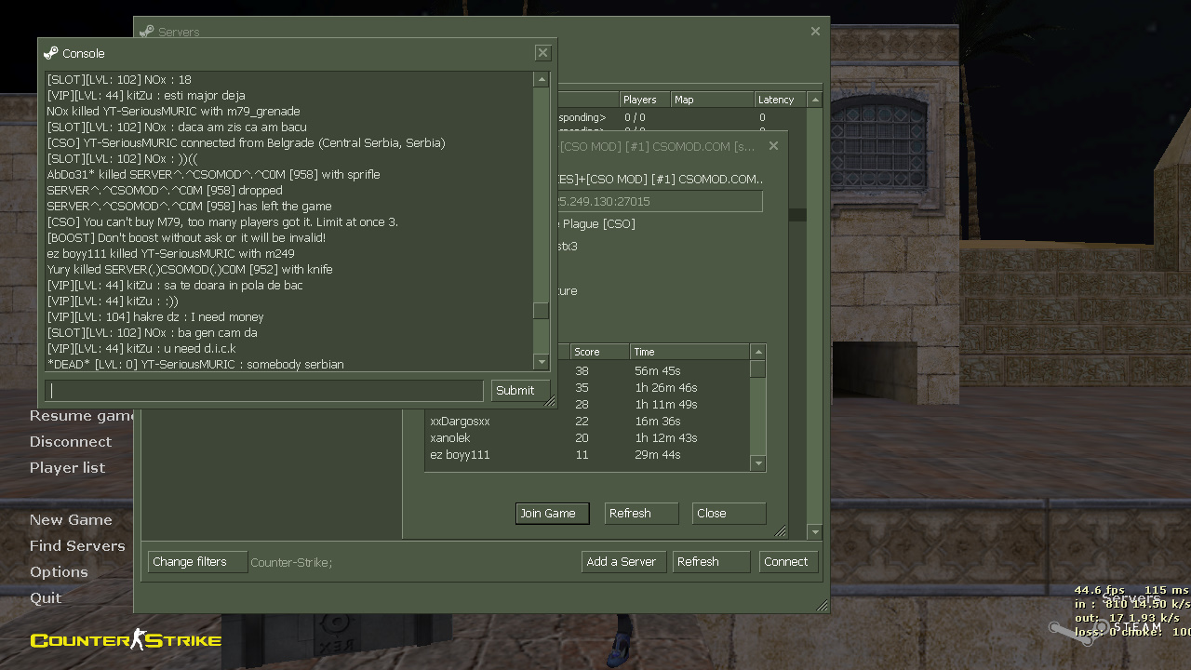
Task: Sort server list by Players column
Action: coord(644,100)
